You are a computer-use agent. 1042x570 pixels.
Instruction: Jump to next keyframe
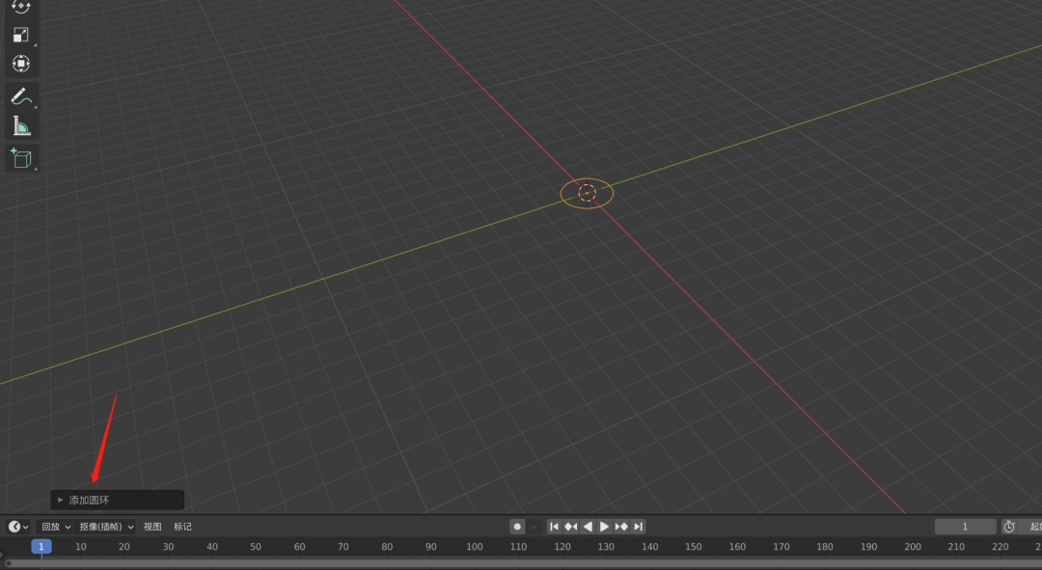coord(621,527)
